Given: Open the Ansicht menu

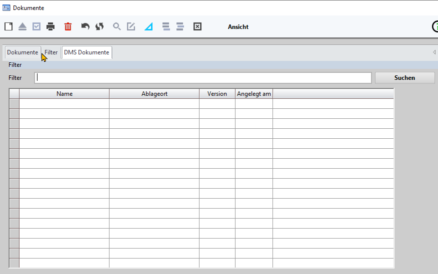Looking at the screenshot, I should coord(238,27).
